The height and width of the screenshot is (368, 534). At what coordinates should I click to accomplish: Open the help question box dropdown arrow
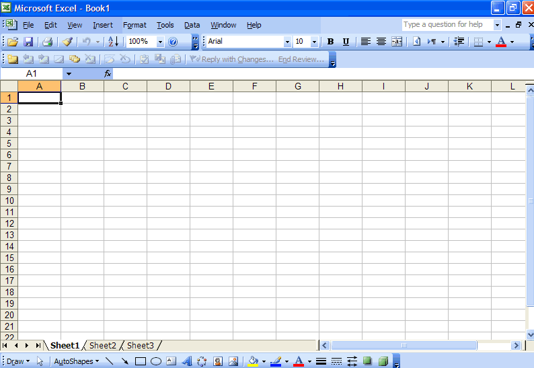(497, 25)
